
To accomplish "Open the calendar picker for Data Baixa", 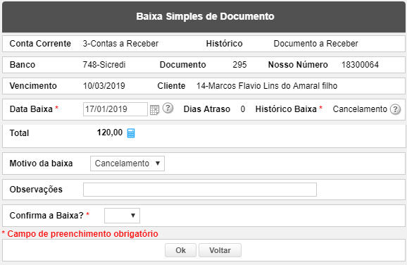I will tap(154, 110).
